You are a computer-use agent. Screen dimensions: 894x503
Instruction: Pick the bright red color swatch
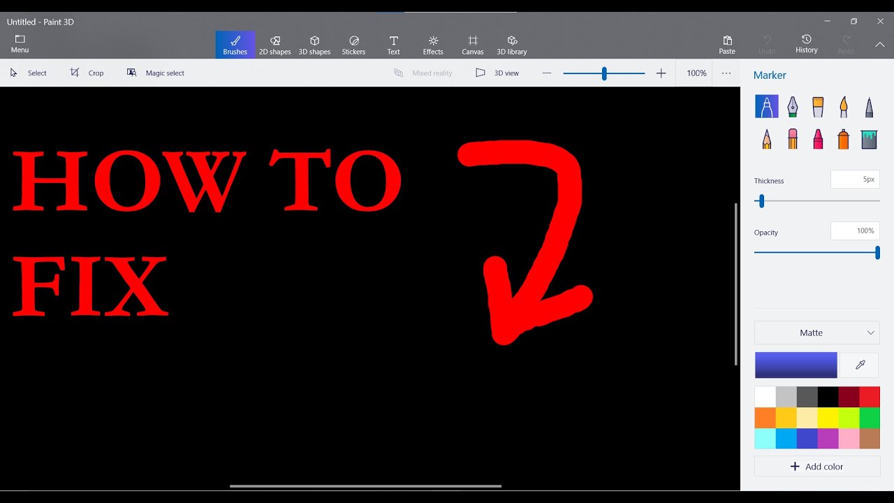pos(870,397)
